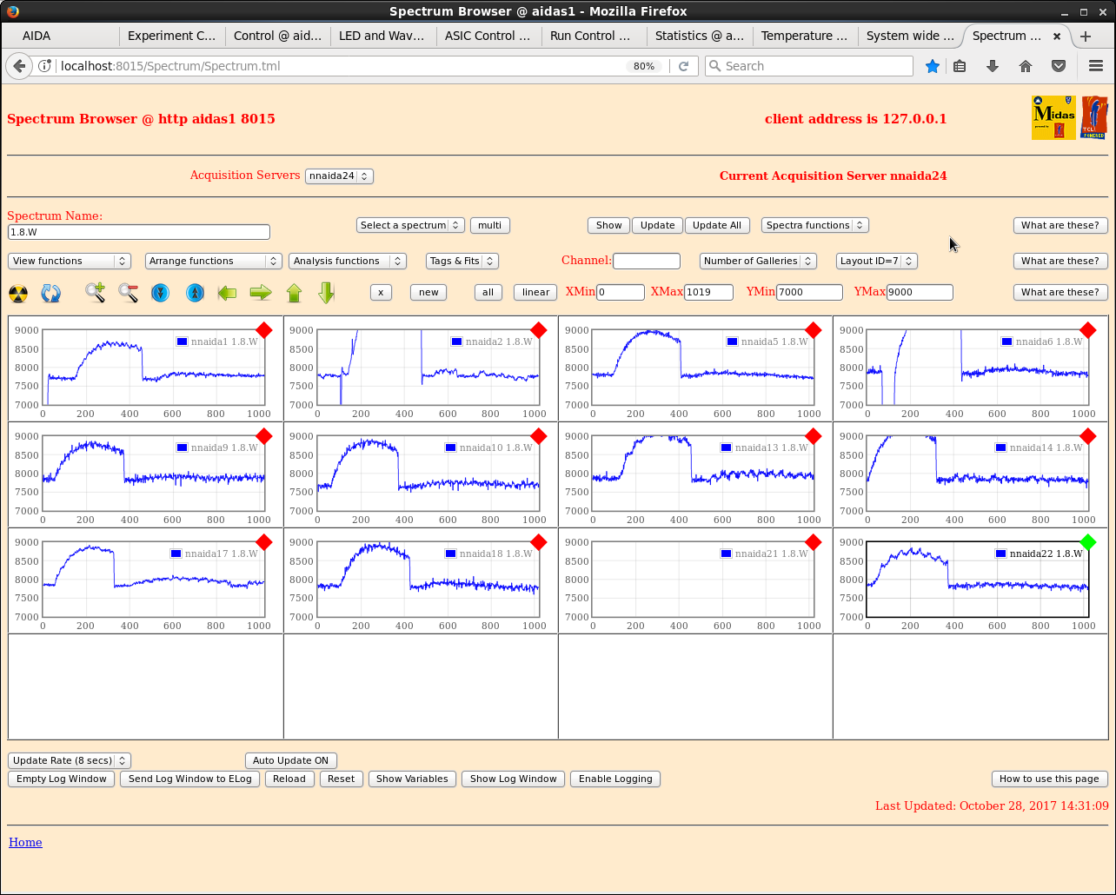
Task: Click the Show button
Action: (609, 225)
